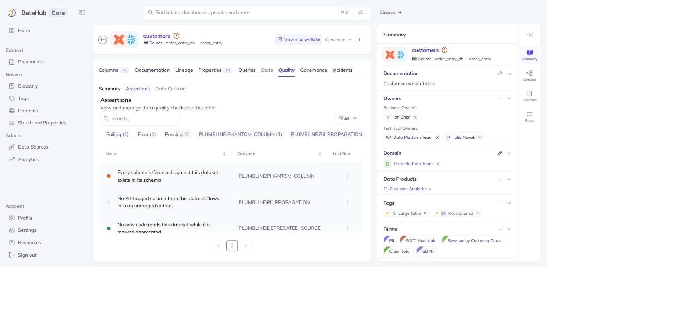Switch to the Governance tab
Image resolution: width=684 pixels, height=334 pixels.
[313, 70]
